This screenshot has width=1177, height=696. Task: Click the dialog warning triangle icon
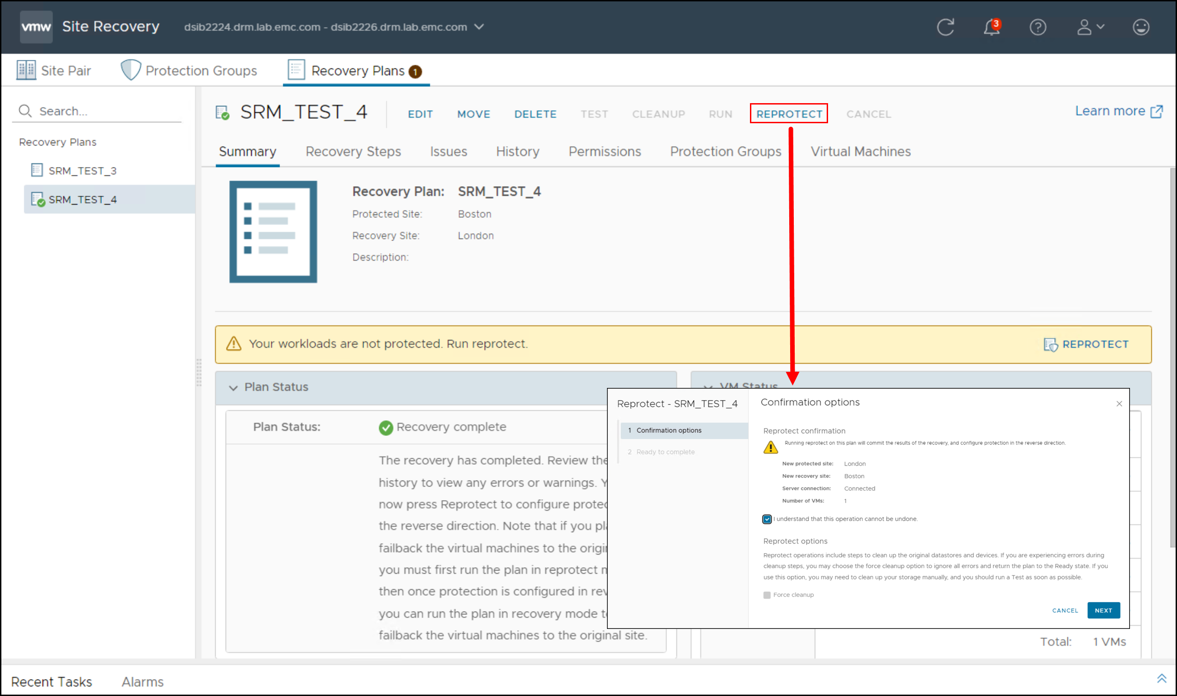point(771,447)
